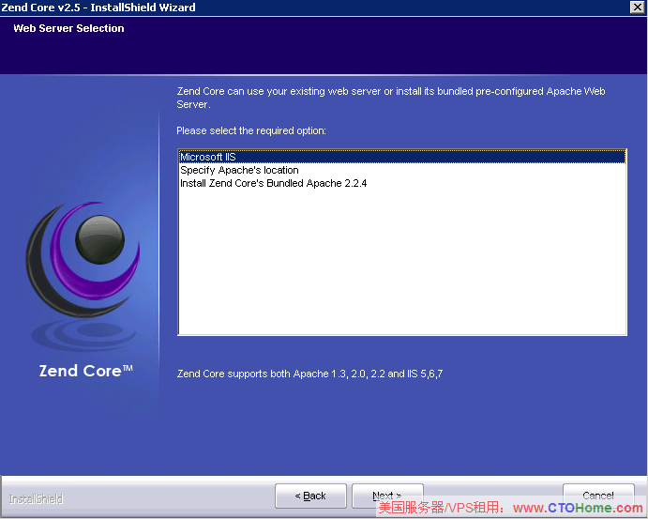Close the InstallShield Wizard window
The height and width of the screenshot is (519, 648).
pos(637,7)
